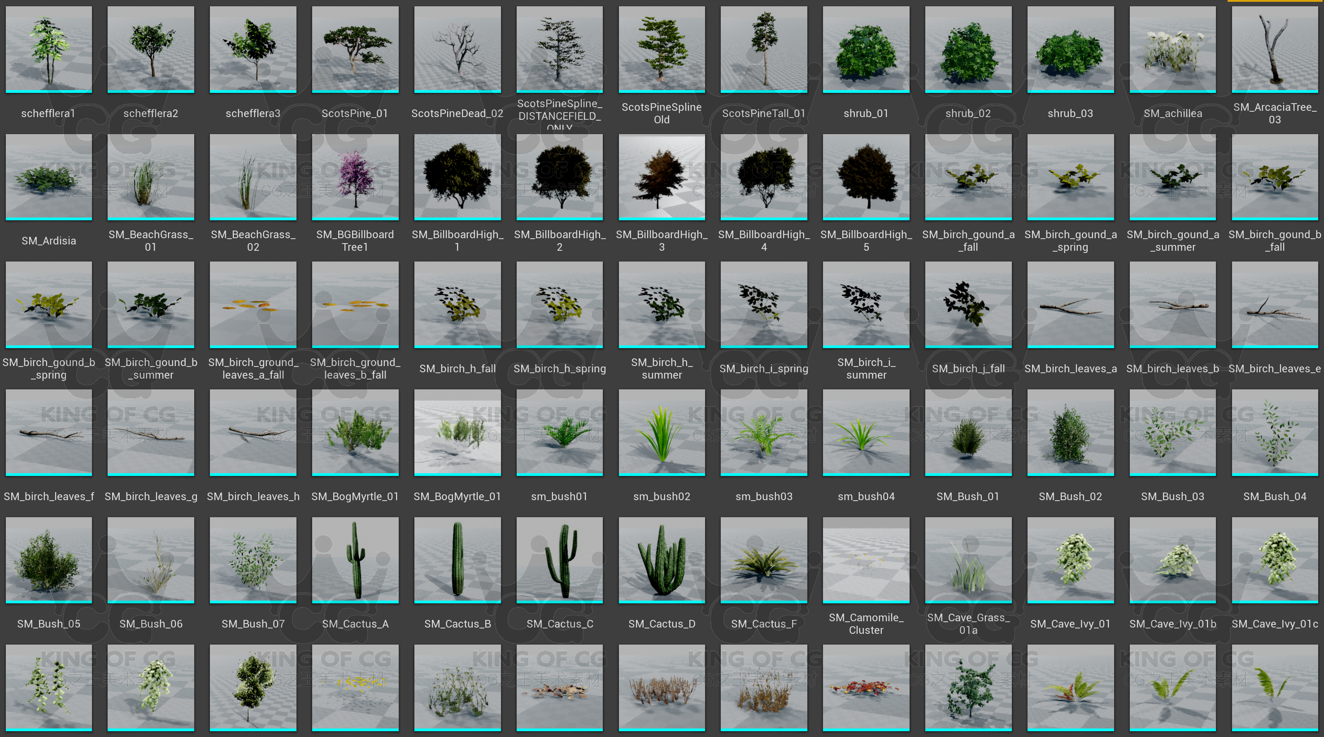Select the pink SM_BGBillboardTree1 asset

coord(355,177)
